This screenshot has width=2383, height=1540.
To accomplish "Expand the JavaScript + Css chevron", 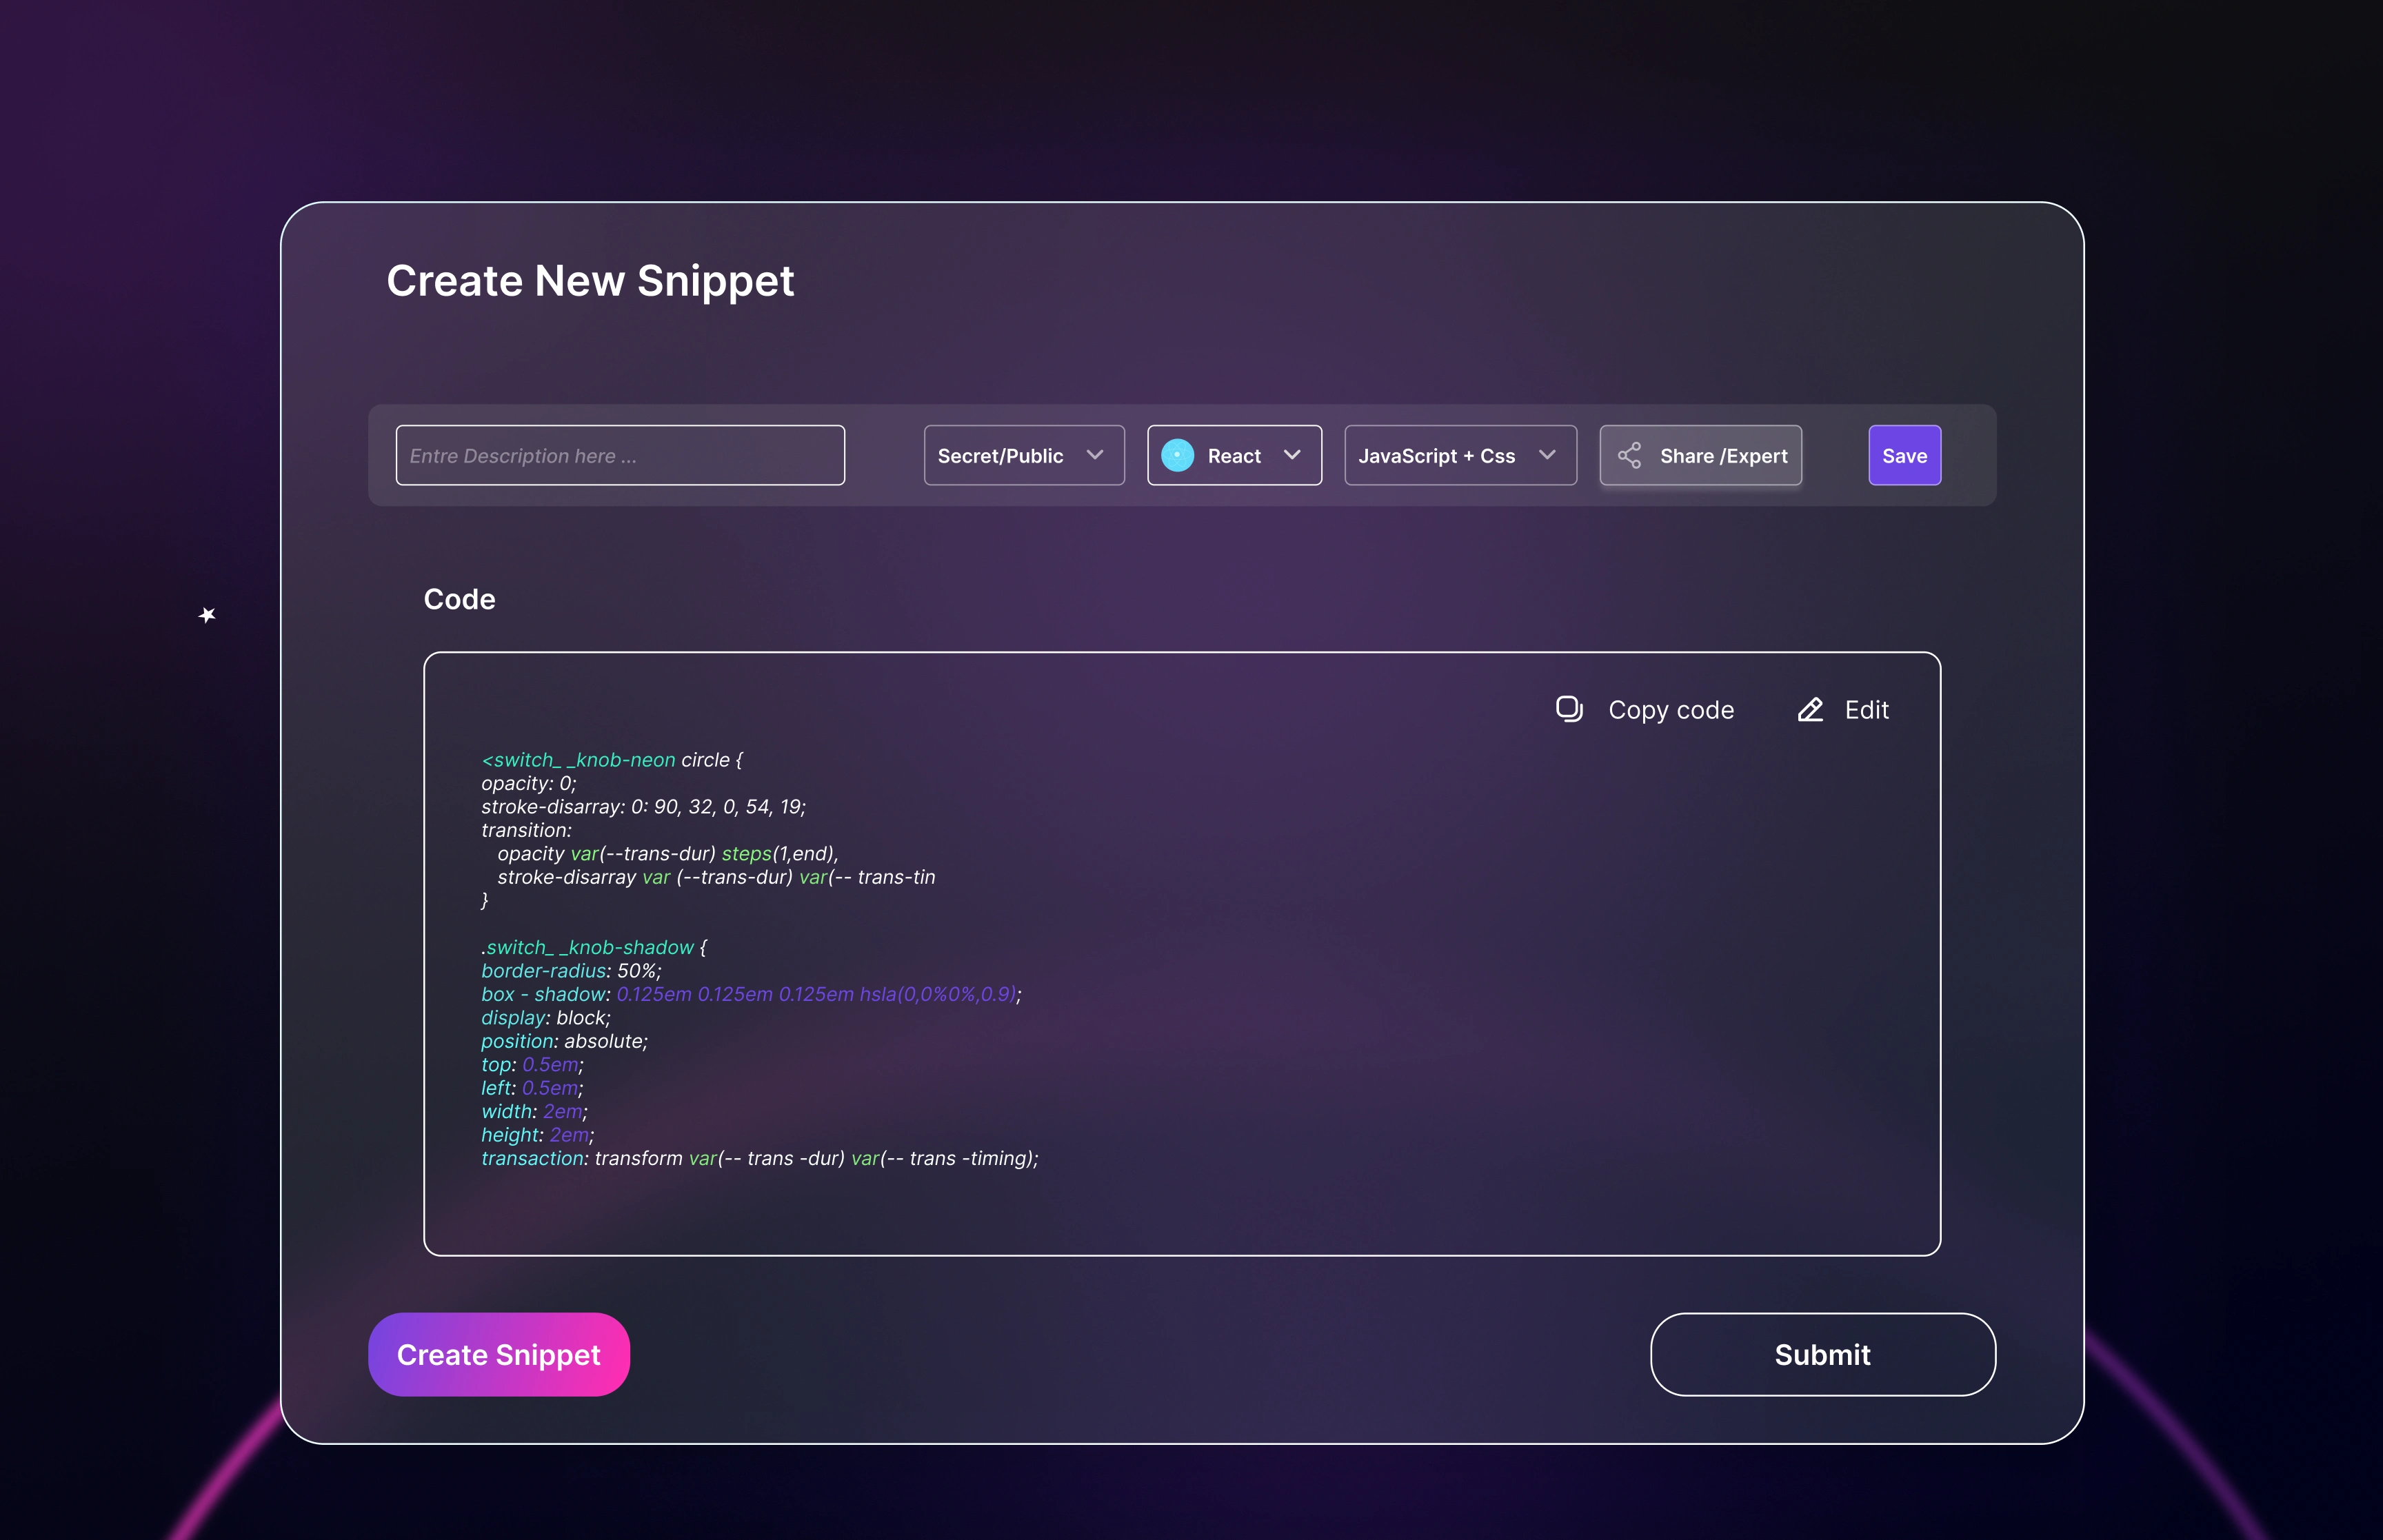I will coord(1547,455).
